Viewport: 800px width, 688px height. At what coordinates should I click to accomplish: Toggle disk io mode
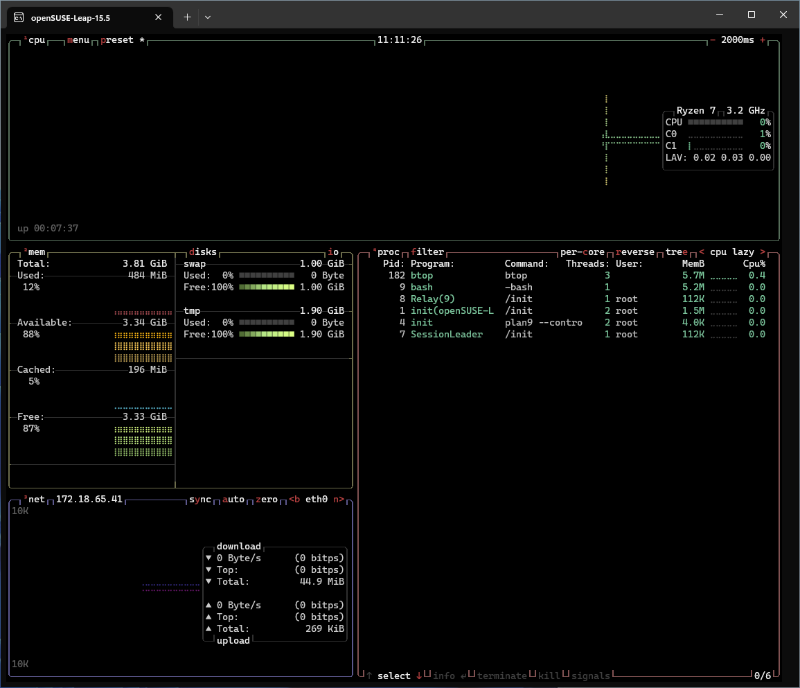[333, 252]
